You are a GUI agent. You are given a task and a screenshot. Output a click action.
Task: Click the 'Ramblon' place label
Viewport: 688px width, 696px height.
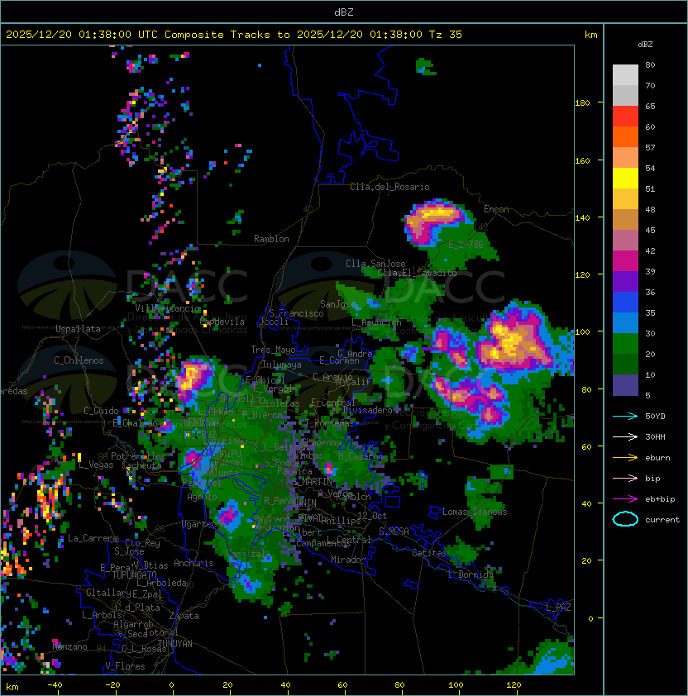coord(271,239)
